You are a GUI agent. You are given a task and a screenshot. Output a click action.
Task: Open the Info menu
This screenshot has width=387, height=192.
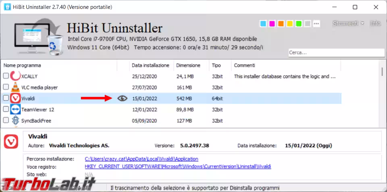375,23
